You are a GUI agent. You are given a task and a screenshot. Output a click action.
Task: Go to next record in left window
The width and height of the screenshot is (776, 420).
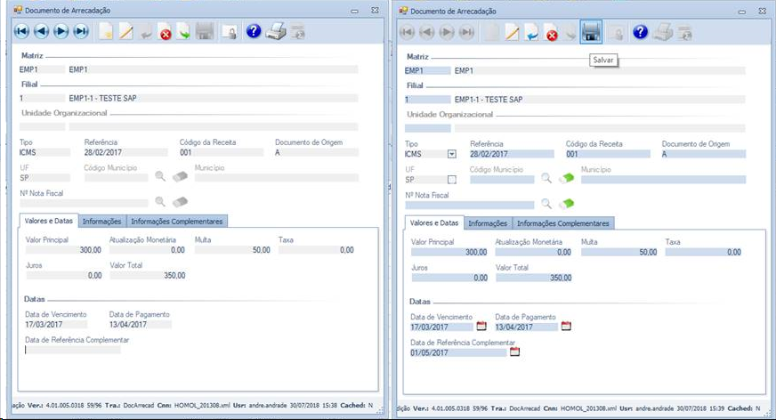pyautogui.click(x=61, y=32)
